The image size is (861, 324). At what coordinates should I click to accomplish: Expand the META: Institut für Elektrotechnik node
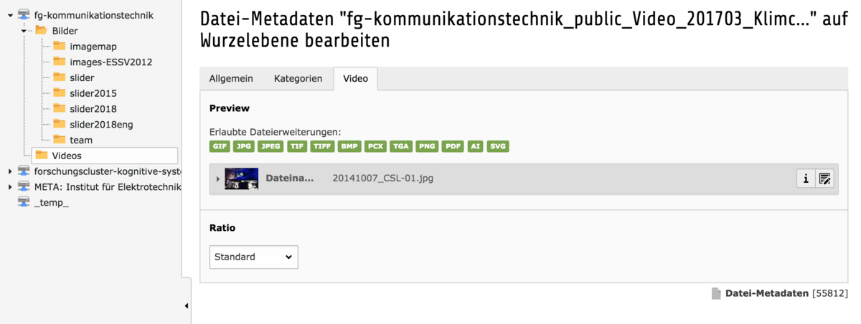(x=9, y=187)
